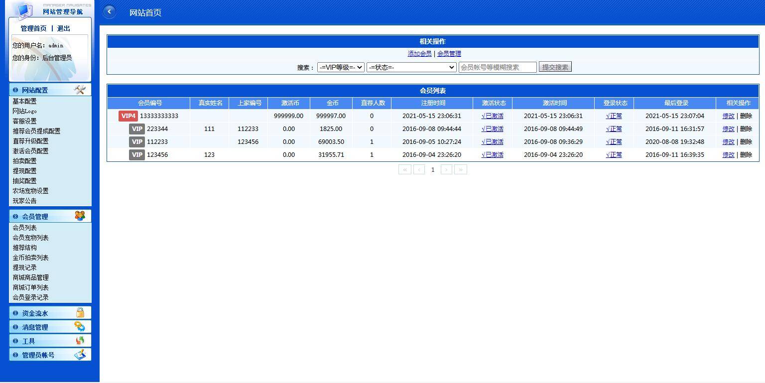Toggle 已激活 status for member 13333333333

coord(492,116)
